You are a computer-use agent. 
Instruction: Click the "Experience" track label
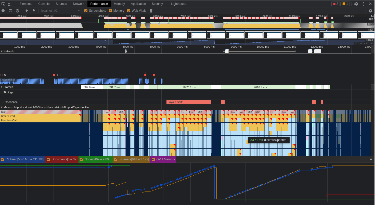(x=10, y=102)
